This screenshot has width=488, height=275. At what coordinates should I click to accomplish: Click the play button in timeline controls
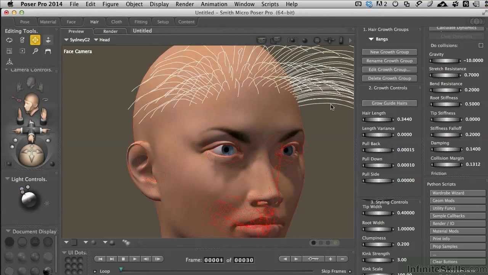(x=135, y=259)
